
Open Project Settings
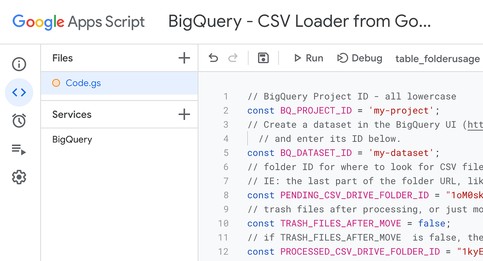click(19, 177)
